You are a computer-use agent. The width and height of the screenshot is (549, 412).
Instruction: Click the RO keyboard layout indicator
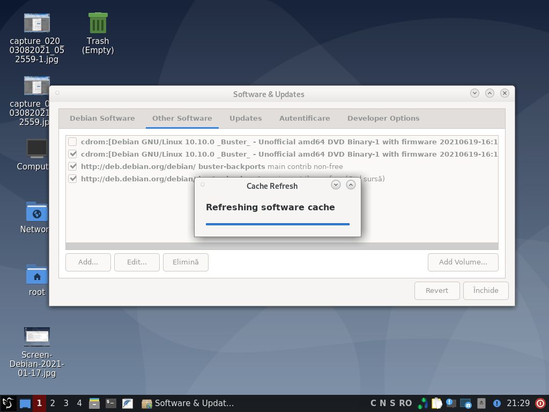(405, 403)
